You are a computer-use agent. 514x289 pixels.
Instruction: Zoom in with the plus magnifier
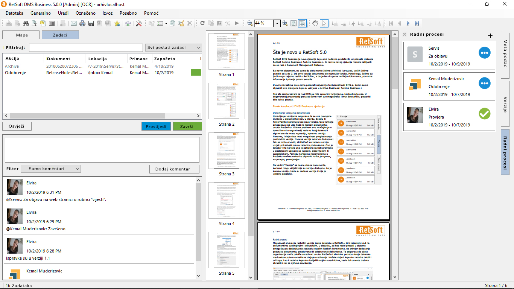(285, 23)
